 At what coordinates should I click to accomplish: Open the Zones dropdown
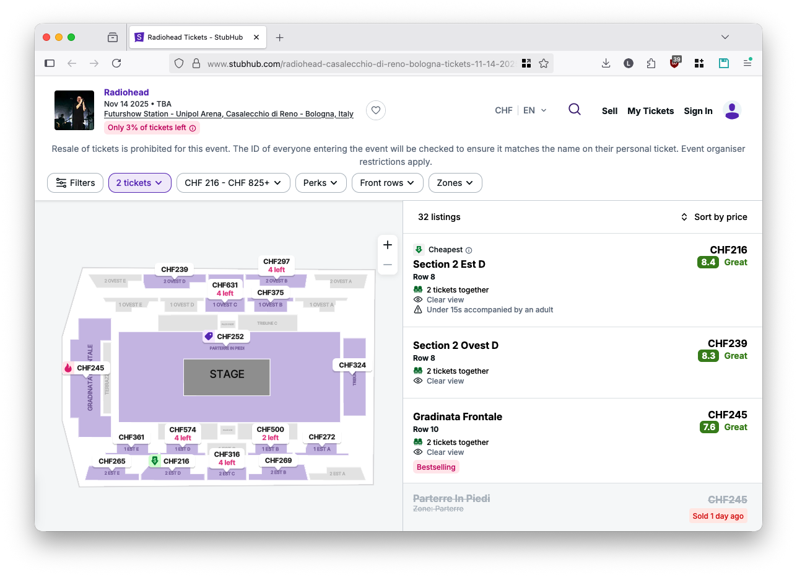(x=455, y=183)
